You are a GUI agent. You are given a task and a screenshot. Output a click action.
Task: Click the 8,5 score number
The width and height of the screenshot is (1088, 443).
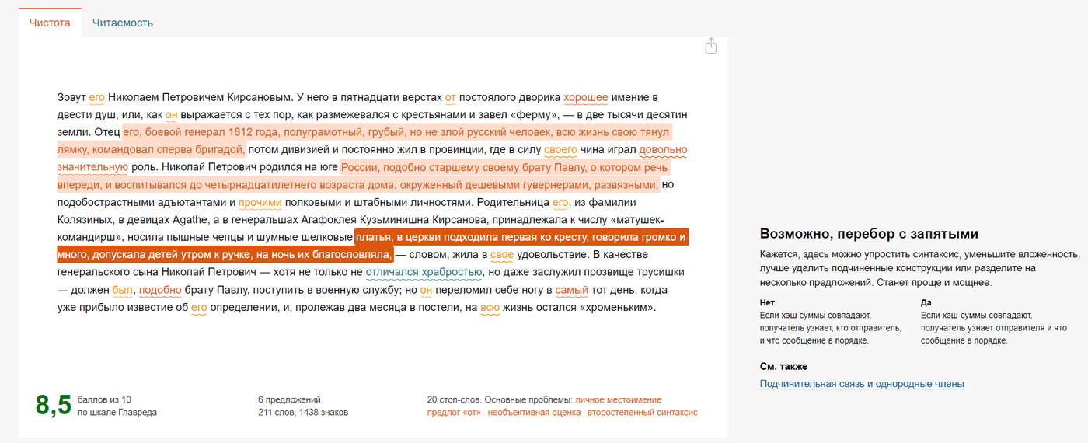click(x=54, y=406)
